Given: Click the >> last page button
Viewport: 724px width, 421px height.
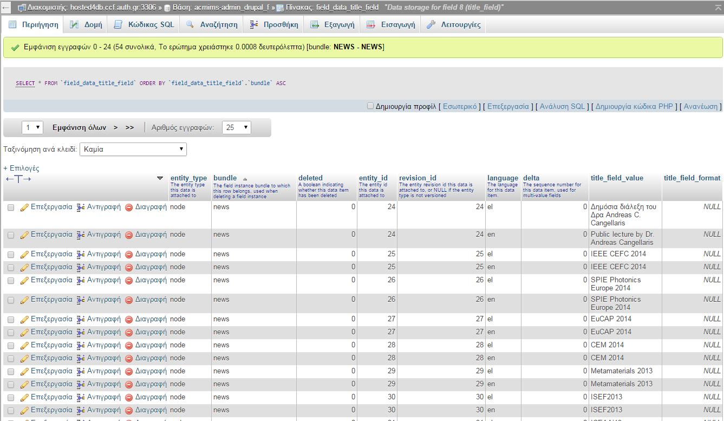Looking at the screenshot, I should point(129,127).
